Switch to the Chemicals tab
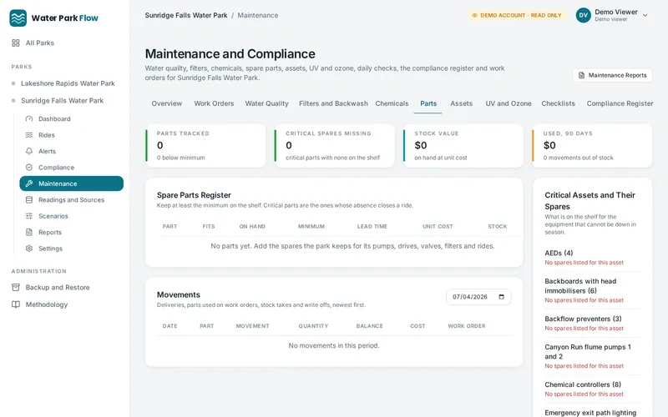The image size is (668, 417). point(392,103)
